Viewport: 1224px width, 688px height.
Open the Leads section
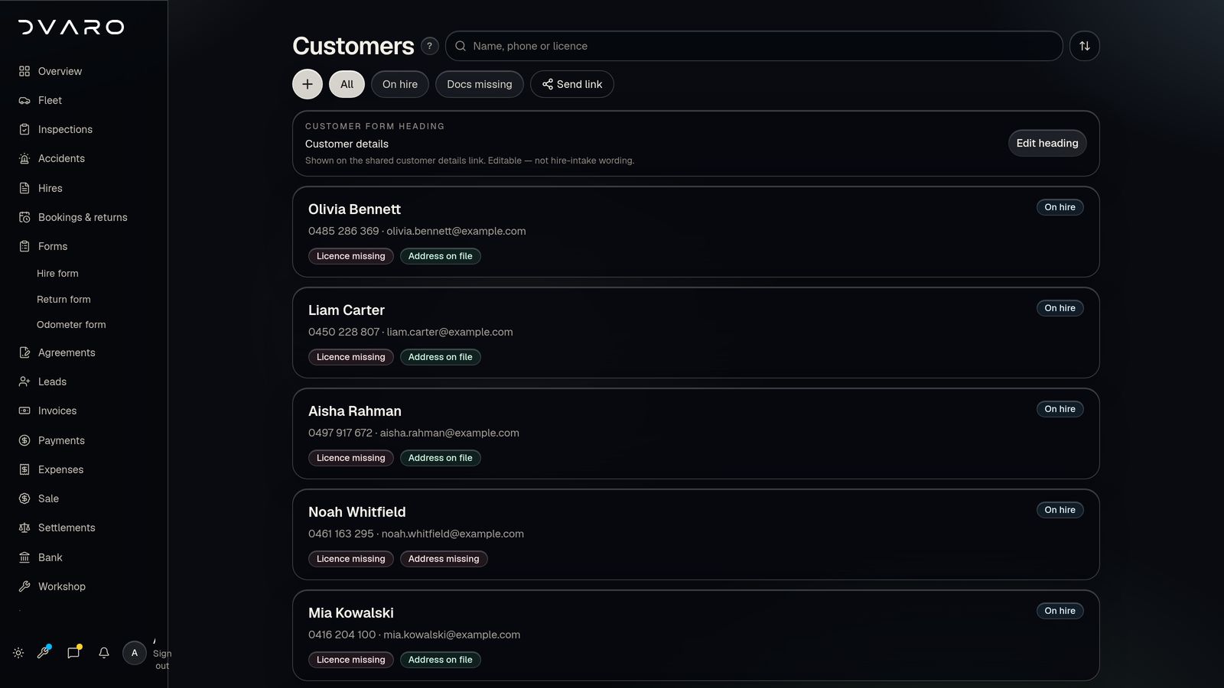(x=43, y=381)
